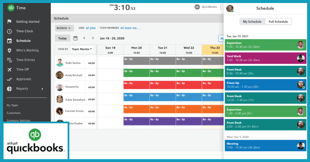Viewport: 310px width, 162px height.
Task: Click the Sun 19 column header
Action: click(110, 50)
